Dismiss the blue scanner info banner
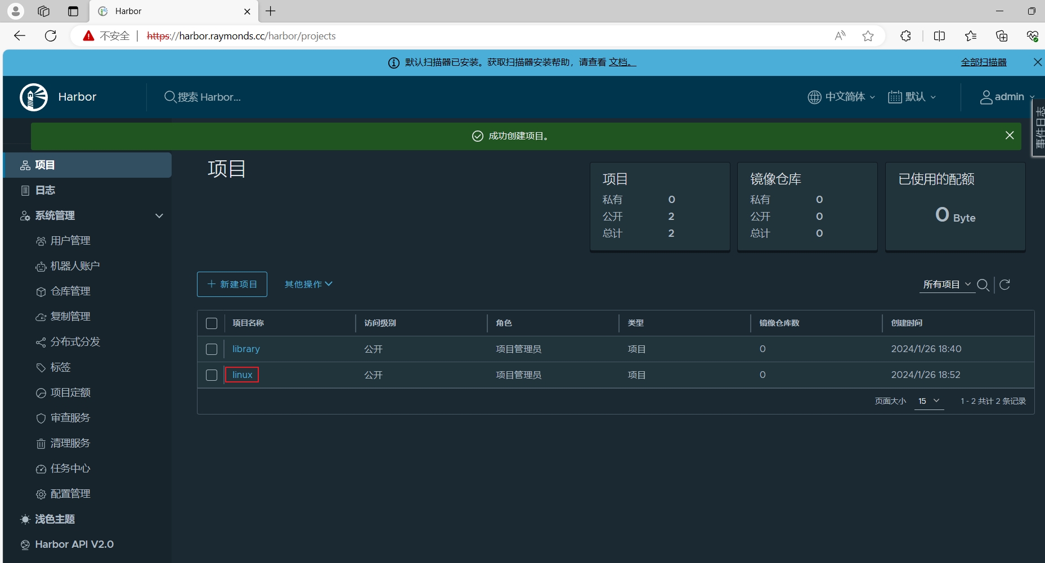This screenshot has height=563, width=1045. (1038, 62)
